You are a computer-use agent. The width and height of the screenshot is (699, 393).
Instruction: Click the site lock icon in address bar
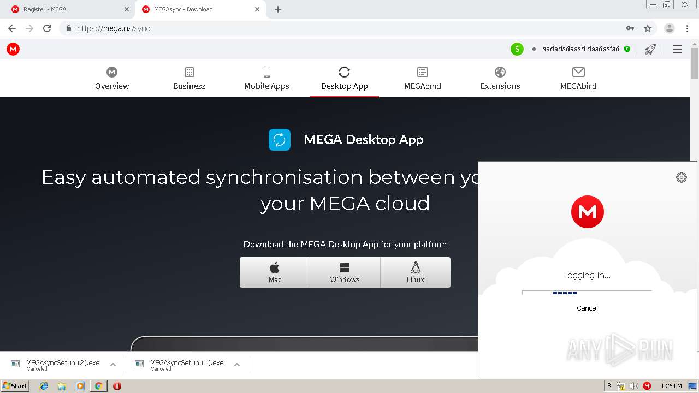tap(69, 28)
